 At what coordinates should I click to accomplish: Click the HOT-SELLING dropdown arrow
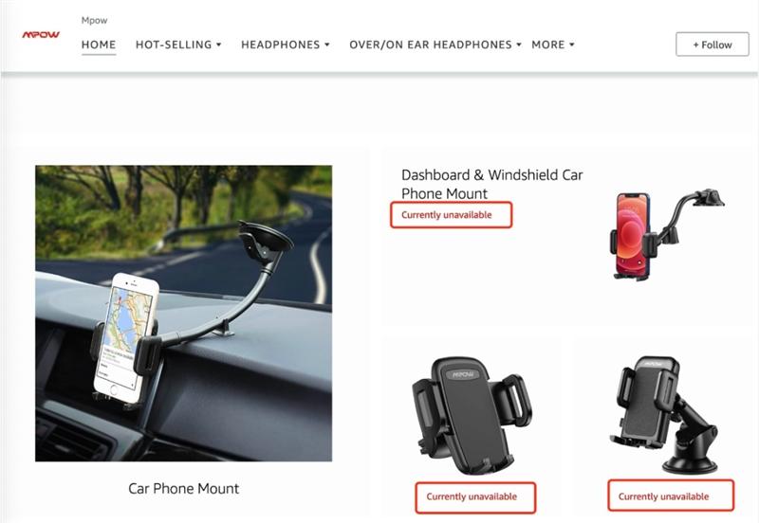[219, 45]
